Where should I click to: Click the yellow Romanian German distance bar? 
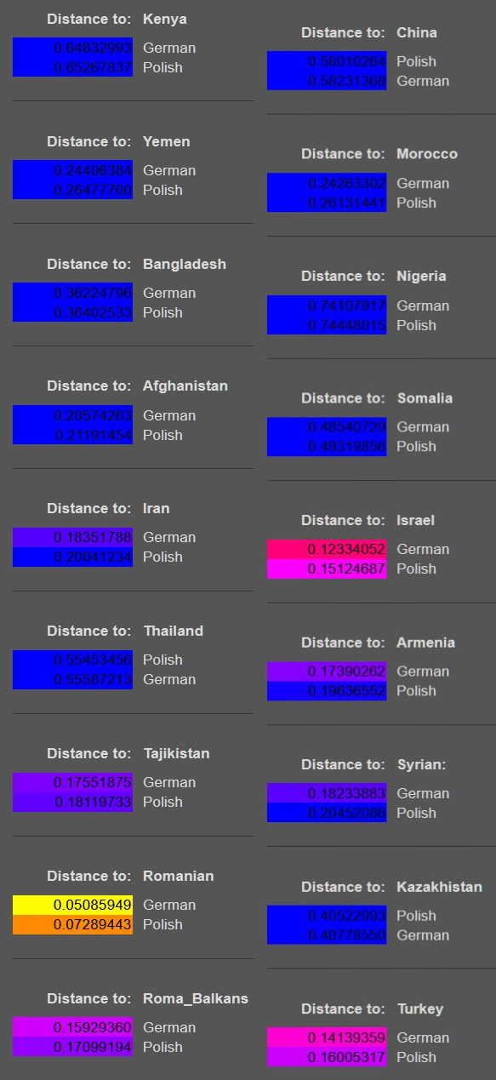pyautogui.click(x=72, y=905)
